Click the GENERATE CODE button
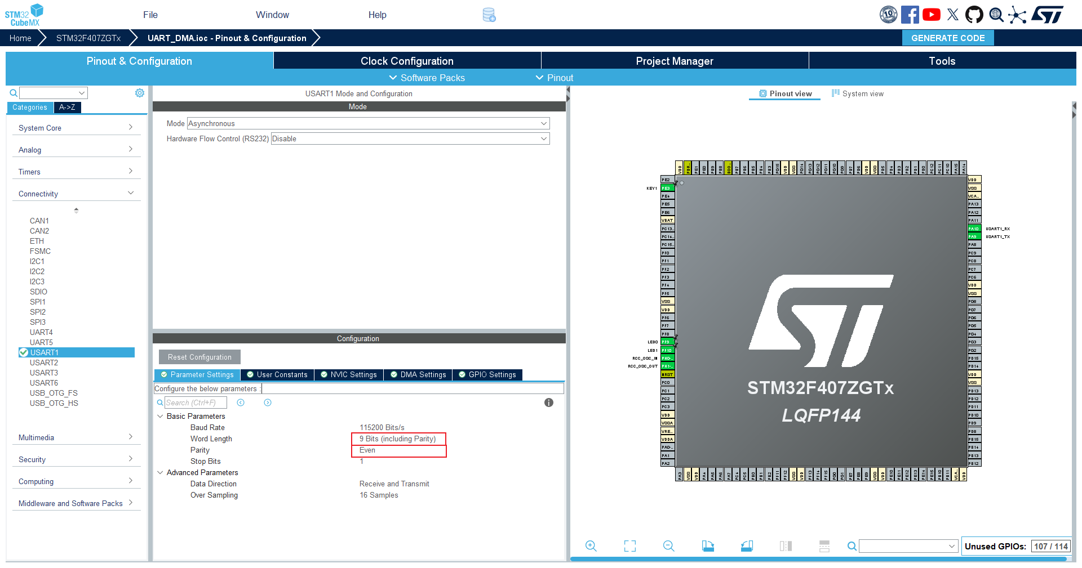This screenshot has width=1082, height=568. [948, 38]
